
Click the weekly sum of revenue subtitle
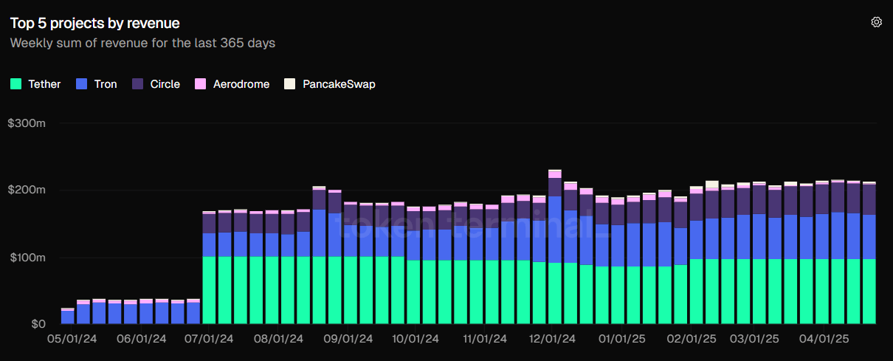(142, 43)
